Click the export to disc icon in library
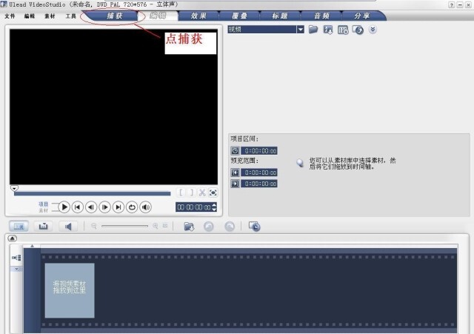474x334 pixels. click(358, 30)
